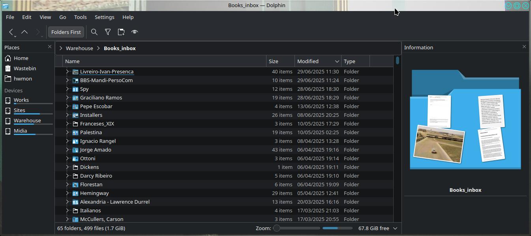Sort by the Modified column header
This screenshot has width=531, height=236.
coord(318,61)
